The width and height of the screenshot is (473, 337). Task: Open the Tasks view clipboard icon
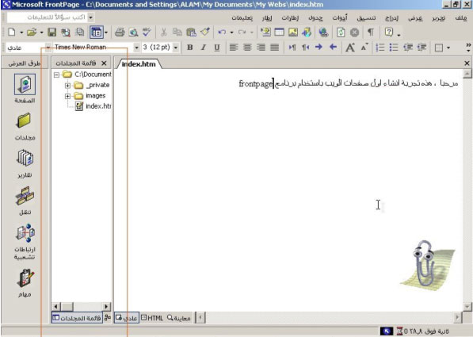tap(25, 282)
